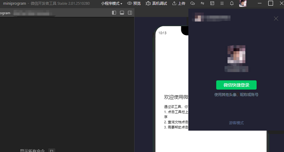Close the login popup panel
Viewport: 284px width, 152px height.
276,19
